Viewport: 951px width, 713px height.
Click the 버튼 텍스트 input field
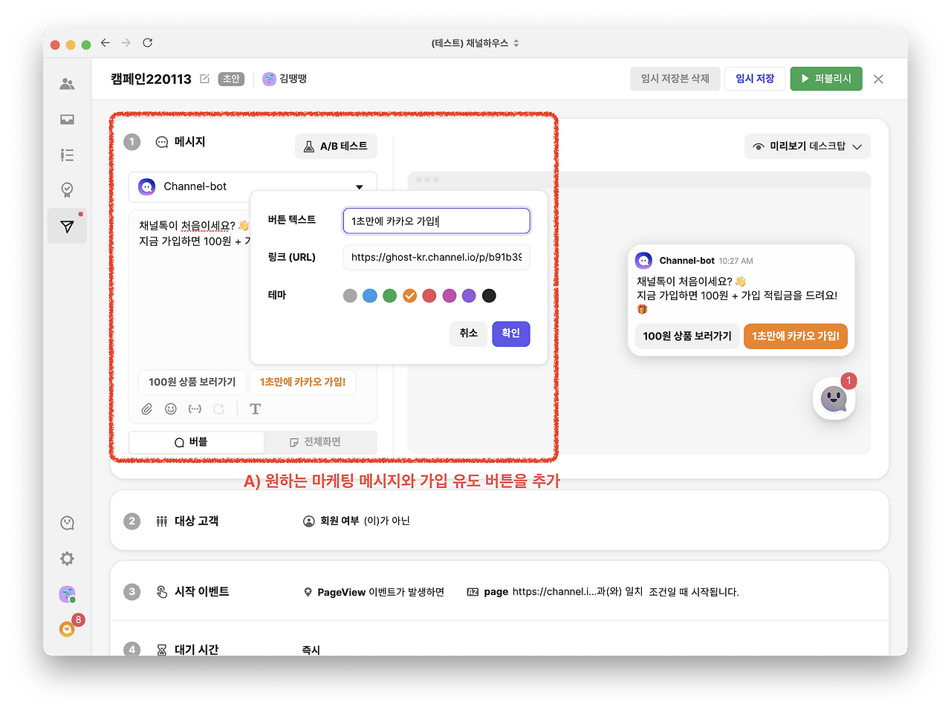(437, 221)
